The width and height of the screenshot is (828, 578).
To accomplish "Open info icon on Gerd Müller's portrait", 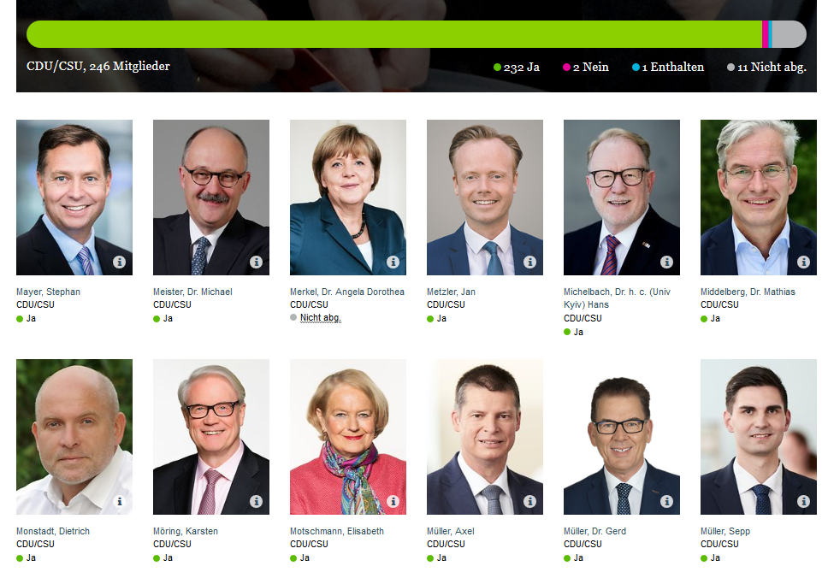I will pos(666,501).
